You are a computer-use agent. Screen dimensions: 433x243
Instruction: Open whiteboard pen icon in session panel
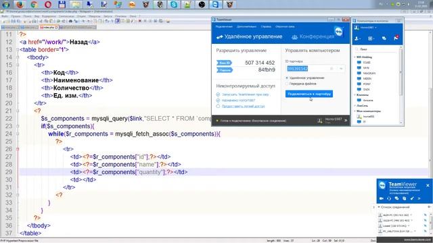(x=412, y=198)
